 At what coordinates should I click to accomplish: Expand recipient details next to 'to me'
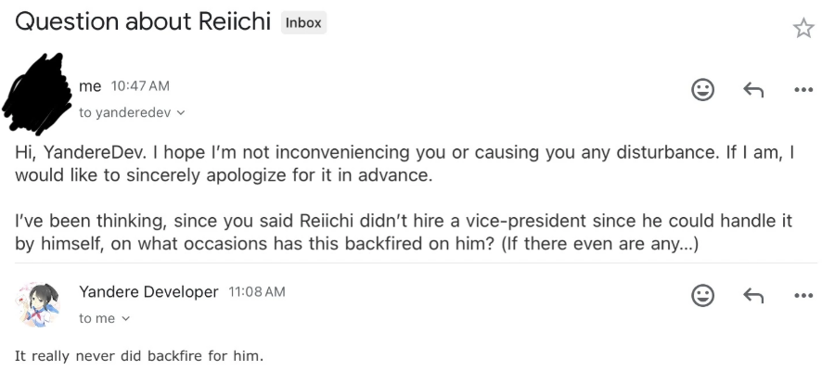click(125, 319)
